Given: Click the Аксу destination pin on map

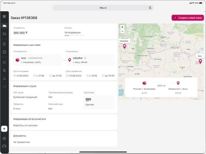Looking at the screenshot, I should pos(200,61).
